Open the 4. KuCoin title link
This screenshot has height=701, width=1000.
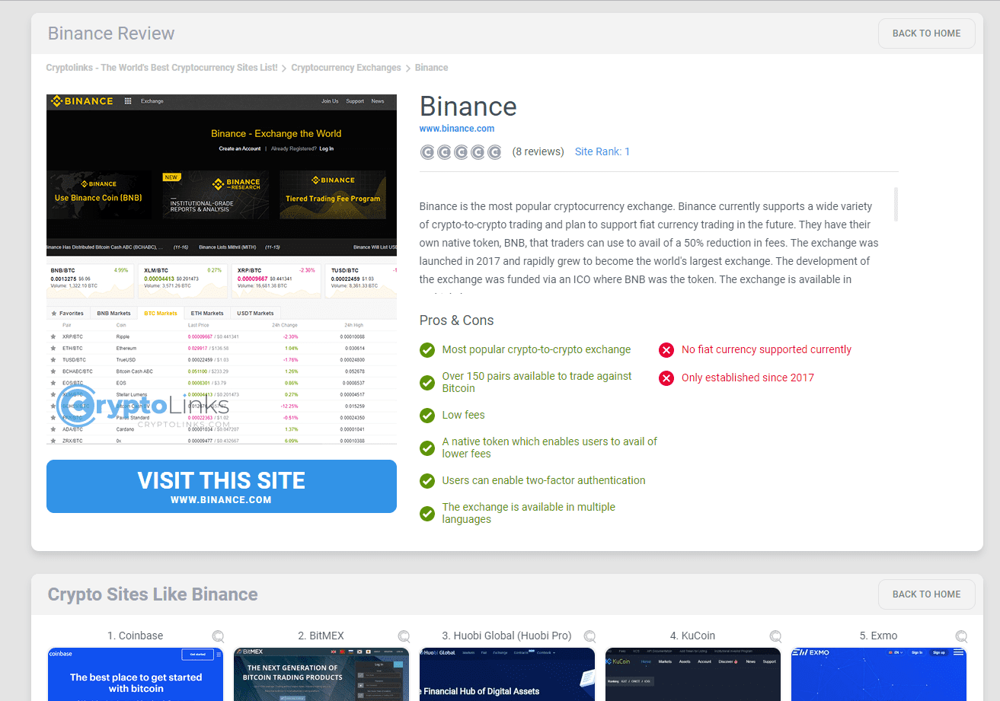tap(692, 636)
